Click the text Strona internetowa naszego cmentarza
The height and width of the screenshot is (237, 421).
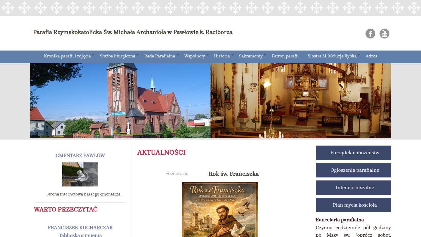click(83, 194)
